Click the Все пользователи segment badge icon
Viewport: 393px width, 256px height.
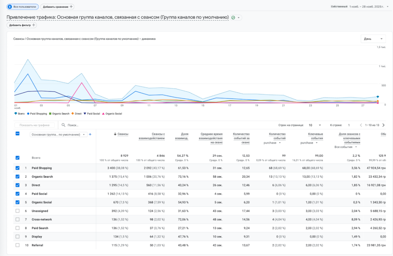(10, 7)
